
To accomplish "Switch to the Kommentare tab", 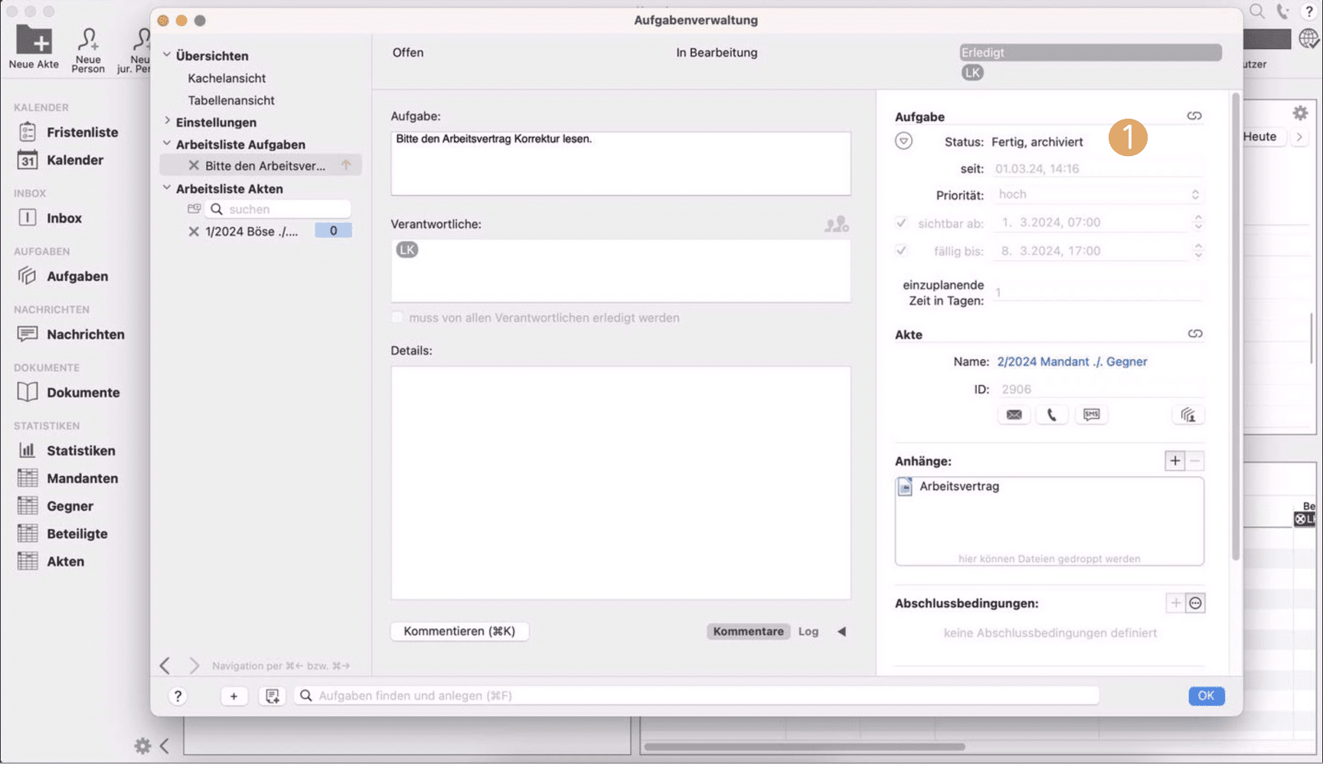I will tap(748, 631).
